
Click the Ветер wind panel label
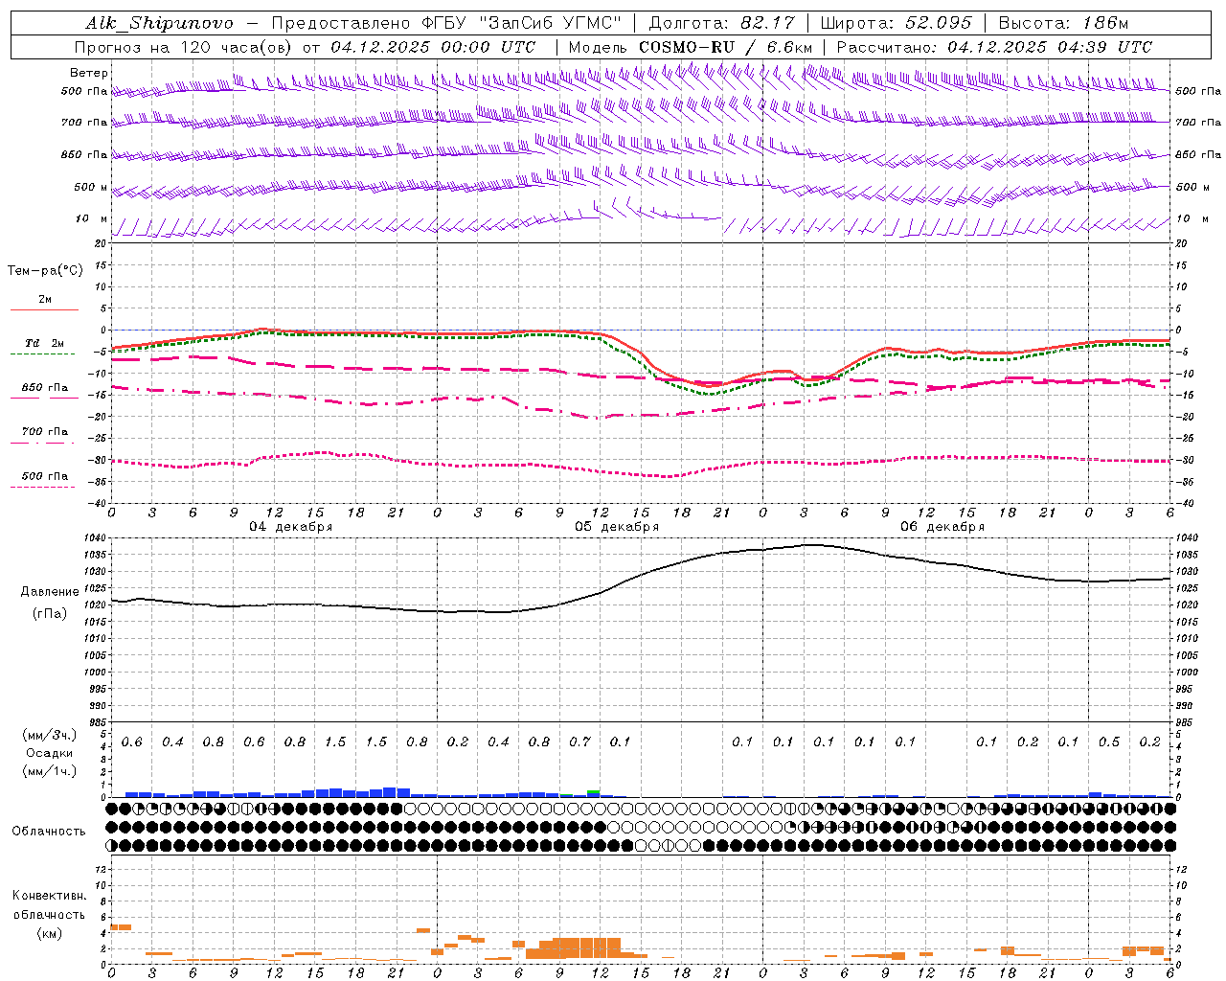(89, 73)
